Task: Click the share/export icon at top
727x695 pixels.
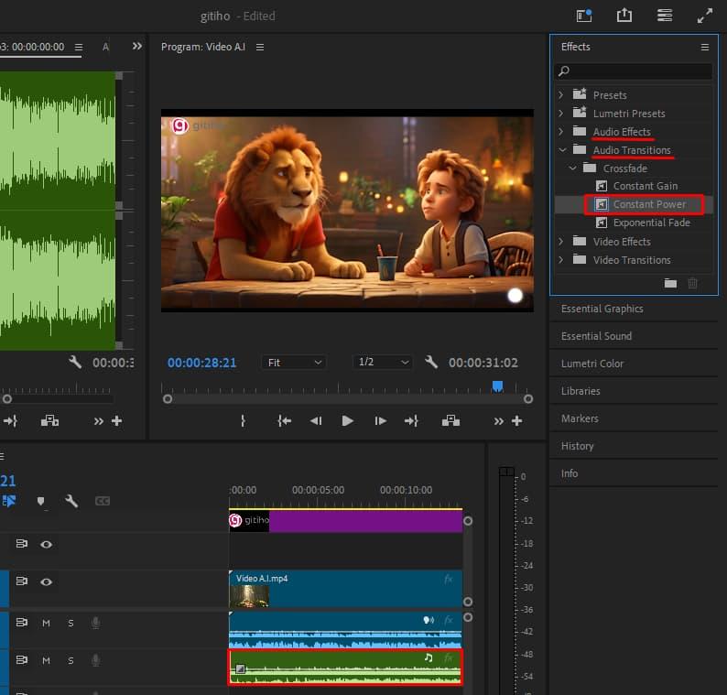Action: click(624, 16)
